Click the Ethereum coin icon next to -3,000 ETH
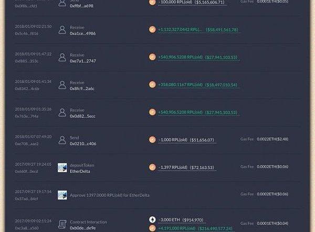315x232 pixels. [x=152, y=219]
